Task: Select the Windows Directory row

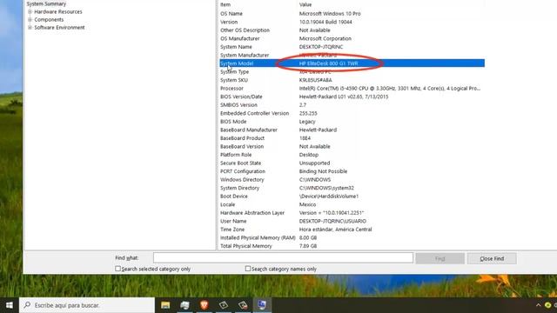Action: point(352,180)
